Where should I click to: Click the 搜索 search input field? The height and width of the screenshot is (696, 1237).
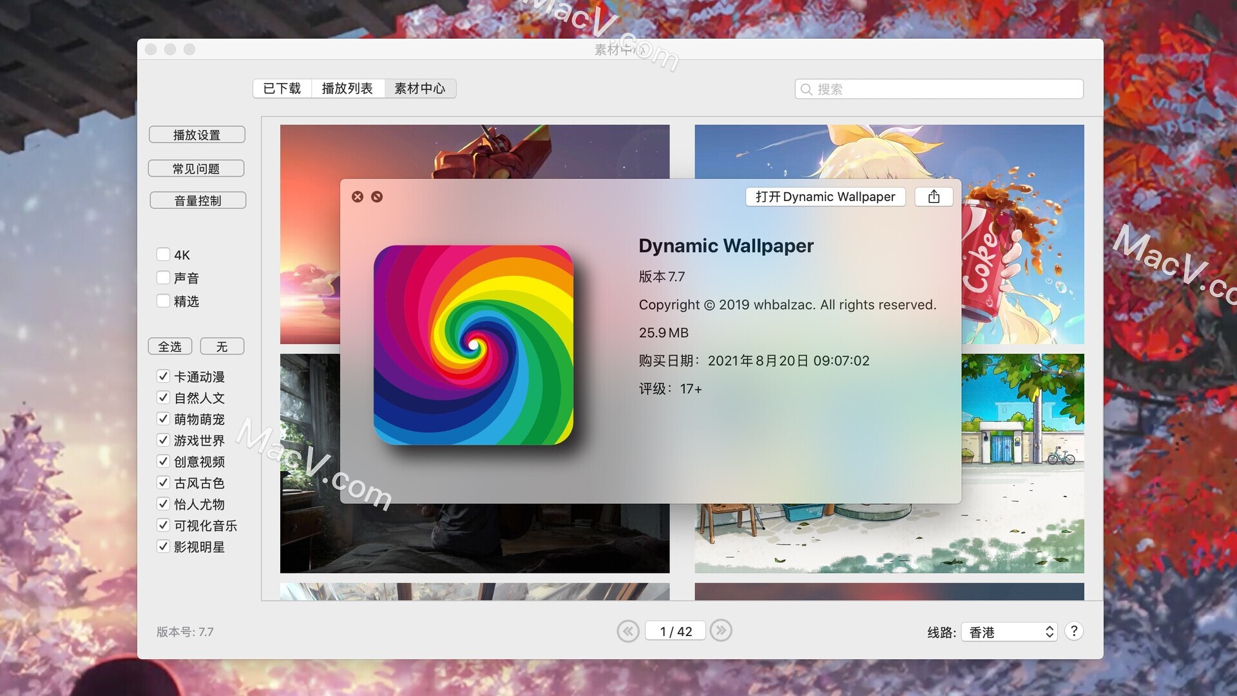(939, 89)
